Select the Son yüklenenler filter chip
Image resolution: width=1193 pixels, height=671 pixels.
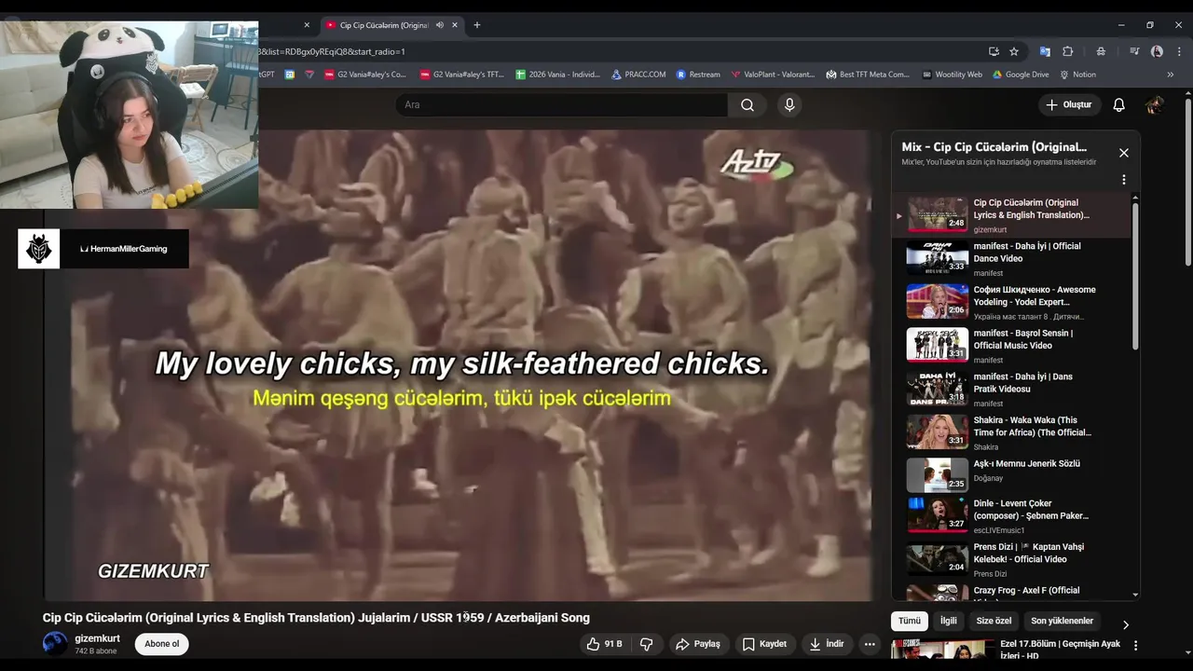pyautogui.click(x=1062, y=621)
